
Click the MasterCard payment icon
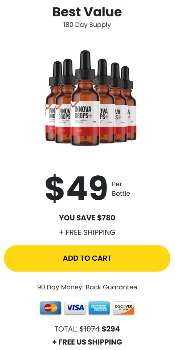tap(50, 308)
